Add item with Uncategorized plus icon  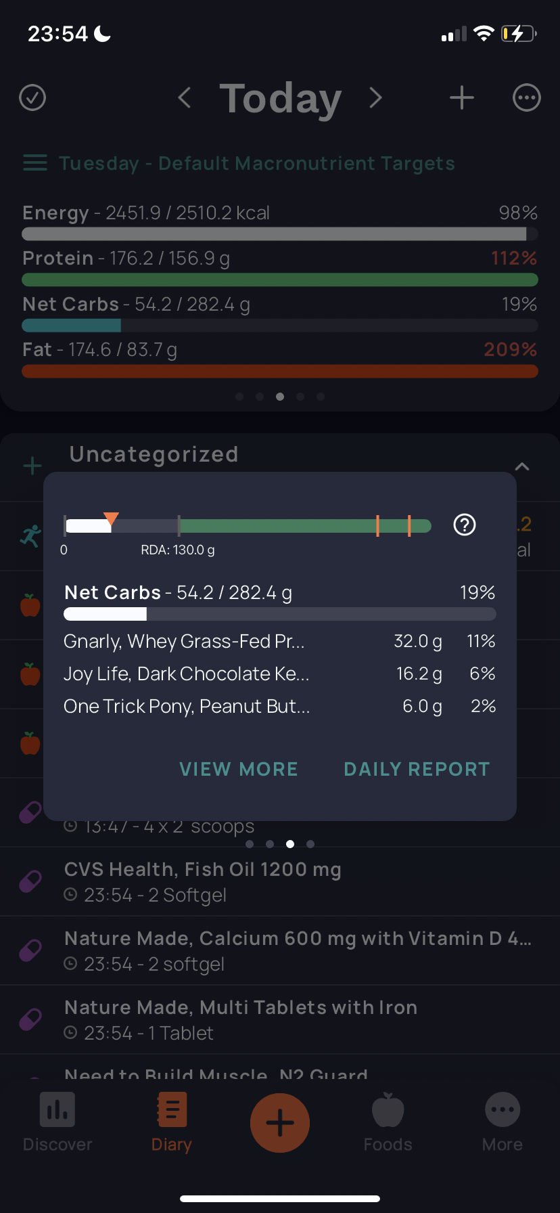click(32, 466)
